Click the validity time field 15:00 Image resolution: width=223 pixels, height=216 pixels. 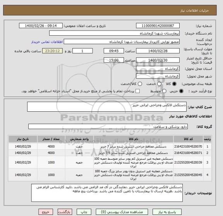pyautogui.click(x=114, y=60)
